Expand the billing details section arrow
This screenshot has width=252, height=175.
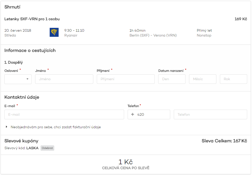click(x=7, y=127)
